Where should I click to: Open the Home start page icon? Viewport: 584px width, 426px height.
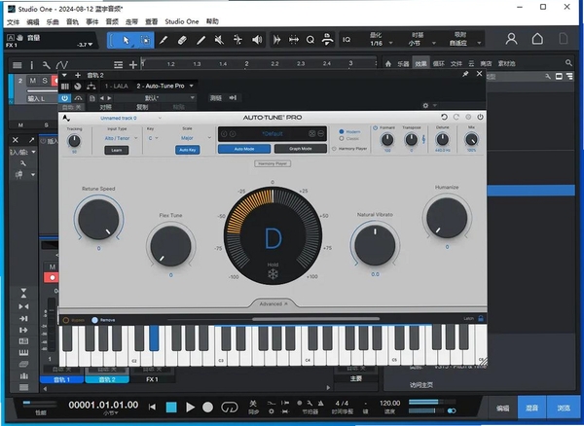[x=537, y=39]
